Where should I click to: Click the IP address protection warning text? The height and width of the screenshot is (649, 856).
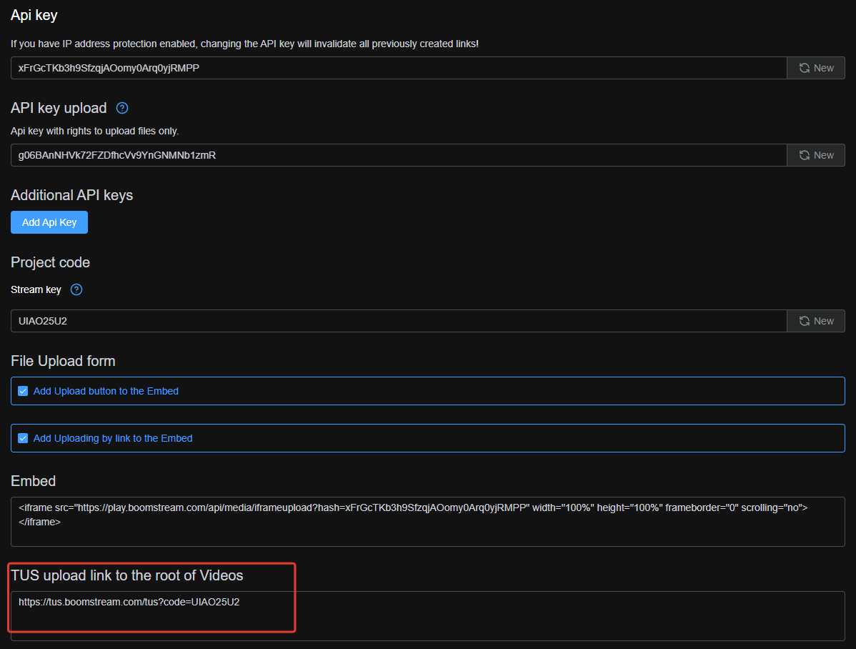(244, 44)
